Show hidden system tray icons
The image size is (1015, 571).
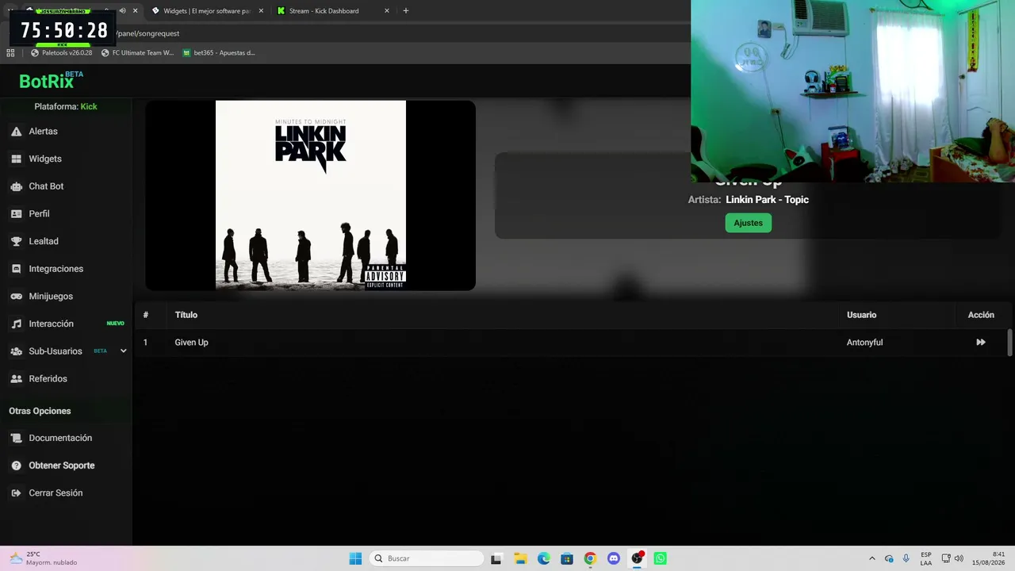coord(872,558)
